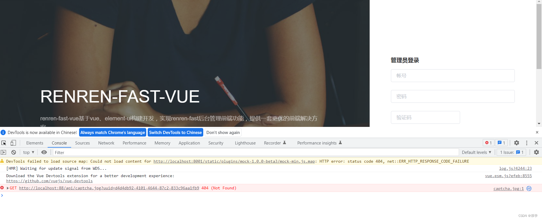Open the Recorder tab

click(x=275, y=143)
